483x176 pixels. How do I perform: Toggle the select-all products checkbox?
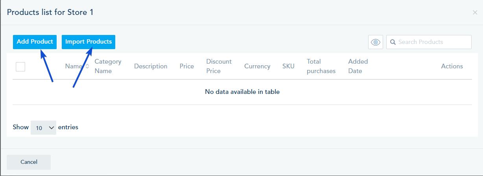point(20,66)
